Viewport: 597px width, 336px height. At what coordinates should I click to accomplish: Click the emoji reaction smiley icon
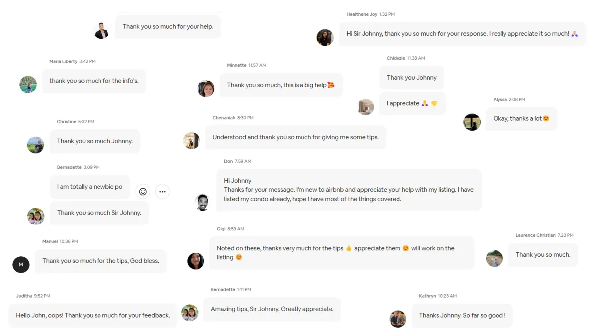tap(143, 192)
